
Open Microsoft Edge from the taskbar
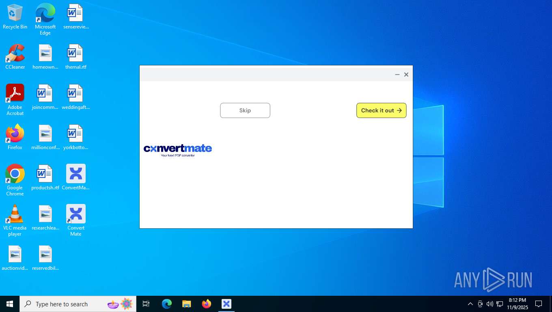pyautogui.click(x=167, y=304)
